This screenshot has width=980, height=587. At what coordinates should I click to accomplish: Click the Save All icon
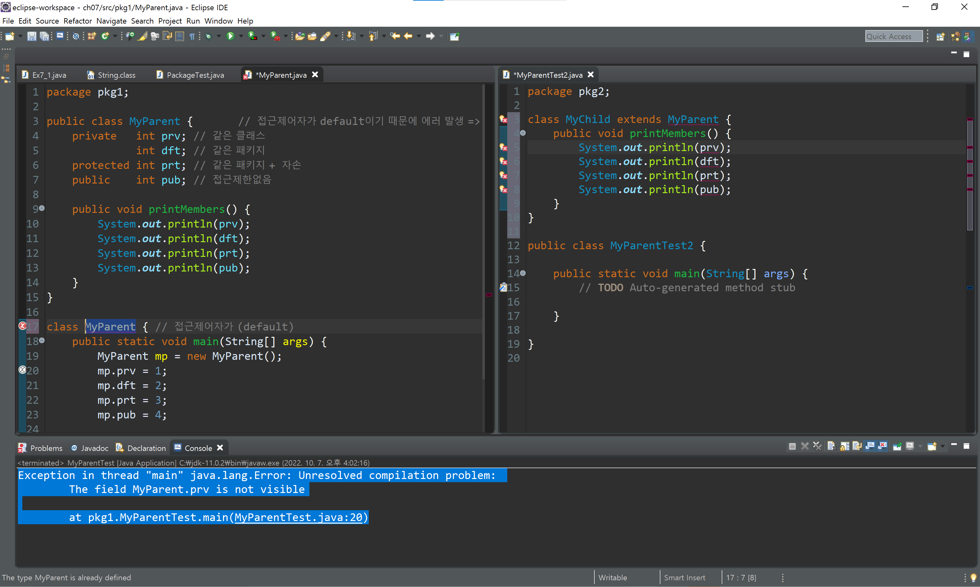point(45,36)
